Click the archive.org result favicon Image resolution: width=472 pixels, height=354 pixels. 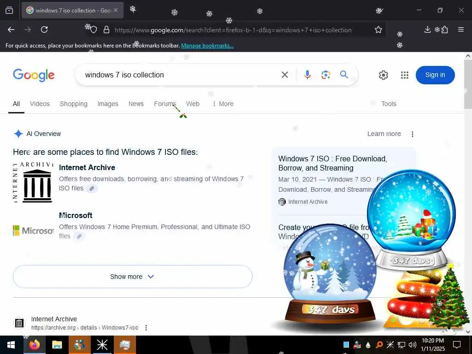tap(19, 323)
